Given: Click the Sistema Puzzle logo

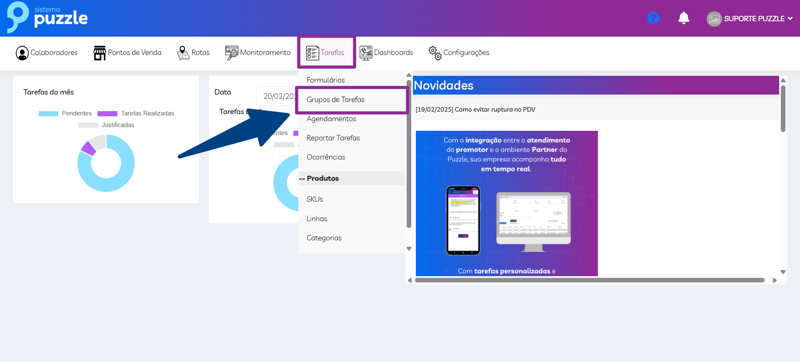Looking at the screenshot, I should pos(47,17).
